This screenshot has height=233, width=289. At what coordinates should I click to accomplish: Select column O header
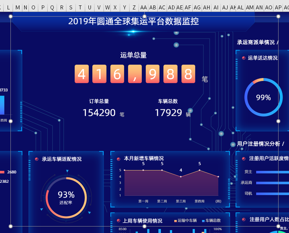33,8
